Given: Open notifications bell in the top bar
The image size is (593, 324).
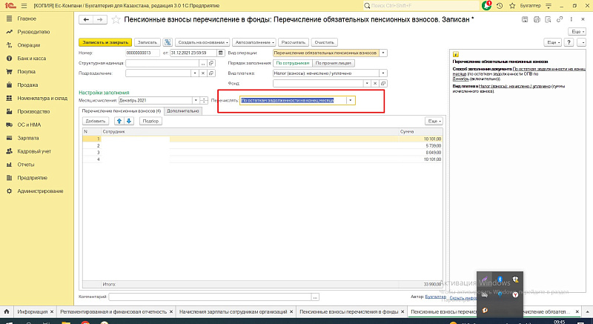Looking at the screenshot, I should [x=486, y=5].
